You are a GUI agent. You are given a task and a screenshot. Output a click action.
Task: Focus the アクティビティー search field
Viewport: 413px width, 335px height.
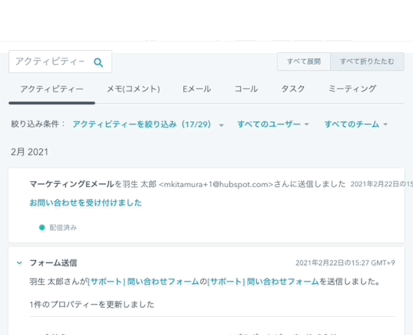[x=60, y=62]
